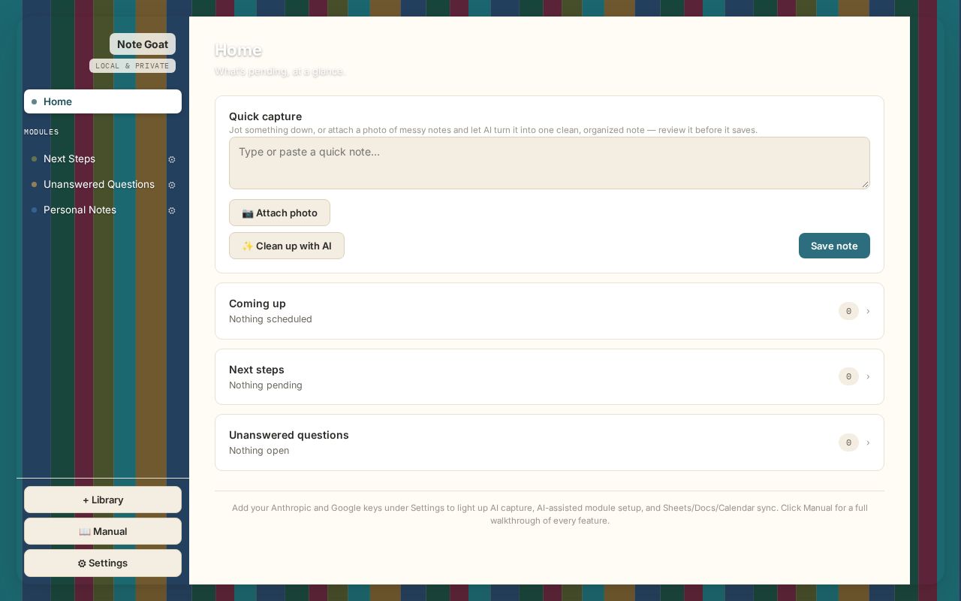
Task: Run sparkle Clean up with AI
Action: (x=287, y=246)
